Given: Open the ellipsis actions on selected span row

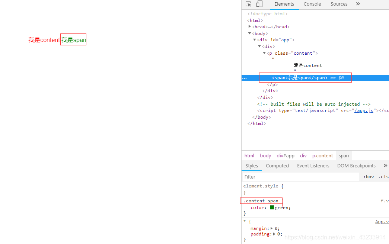Looking at the screenshot, I should pos(245,78).
